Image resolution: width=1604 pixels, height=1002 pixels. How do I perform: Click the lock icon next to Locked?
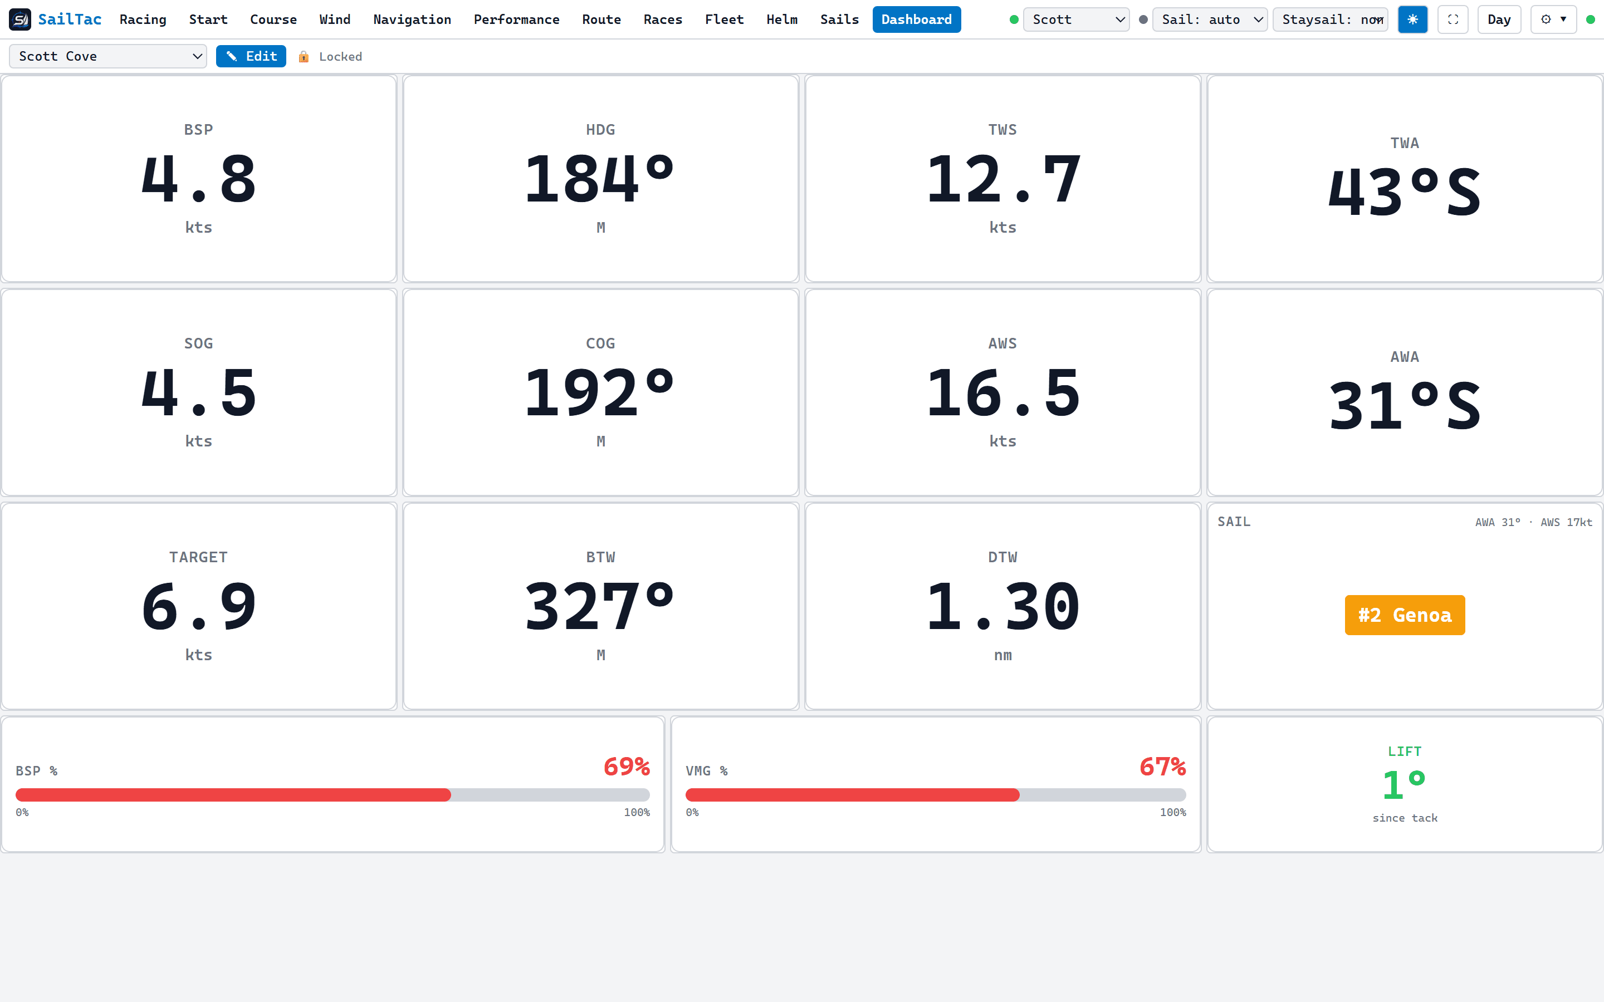[x=304, y=57]
